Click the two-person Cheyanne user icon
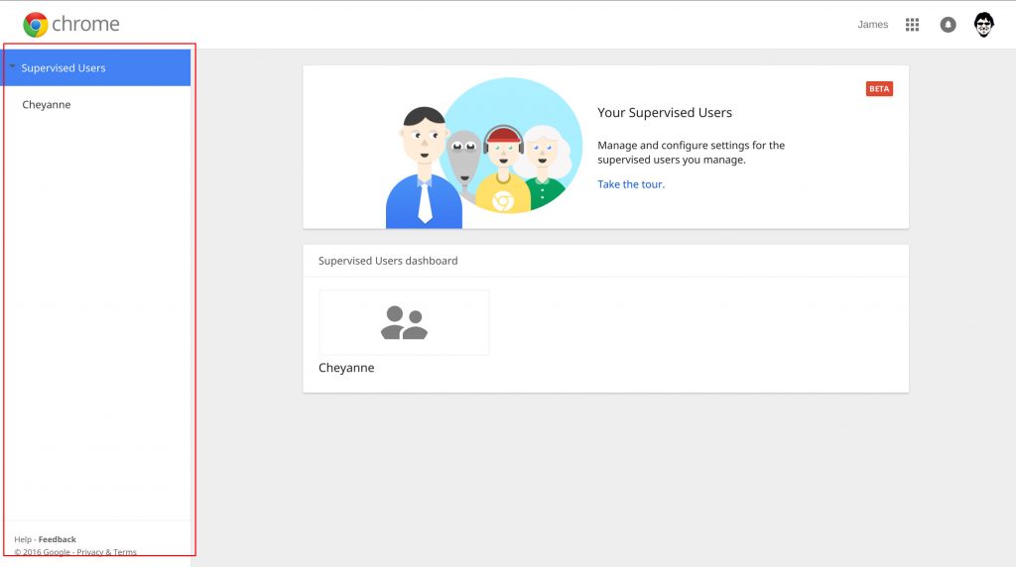The image size is (1016, 567). pyautogui.click(x=405, y=322)
